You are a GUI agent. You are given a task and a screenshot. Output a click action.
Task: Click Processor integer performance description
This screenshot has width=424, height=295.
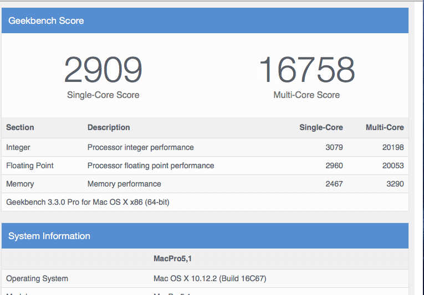pos(141,147)
